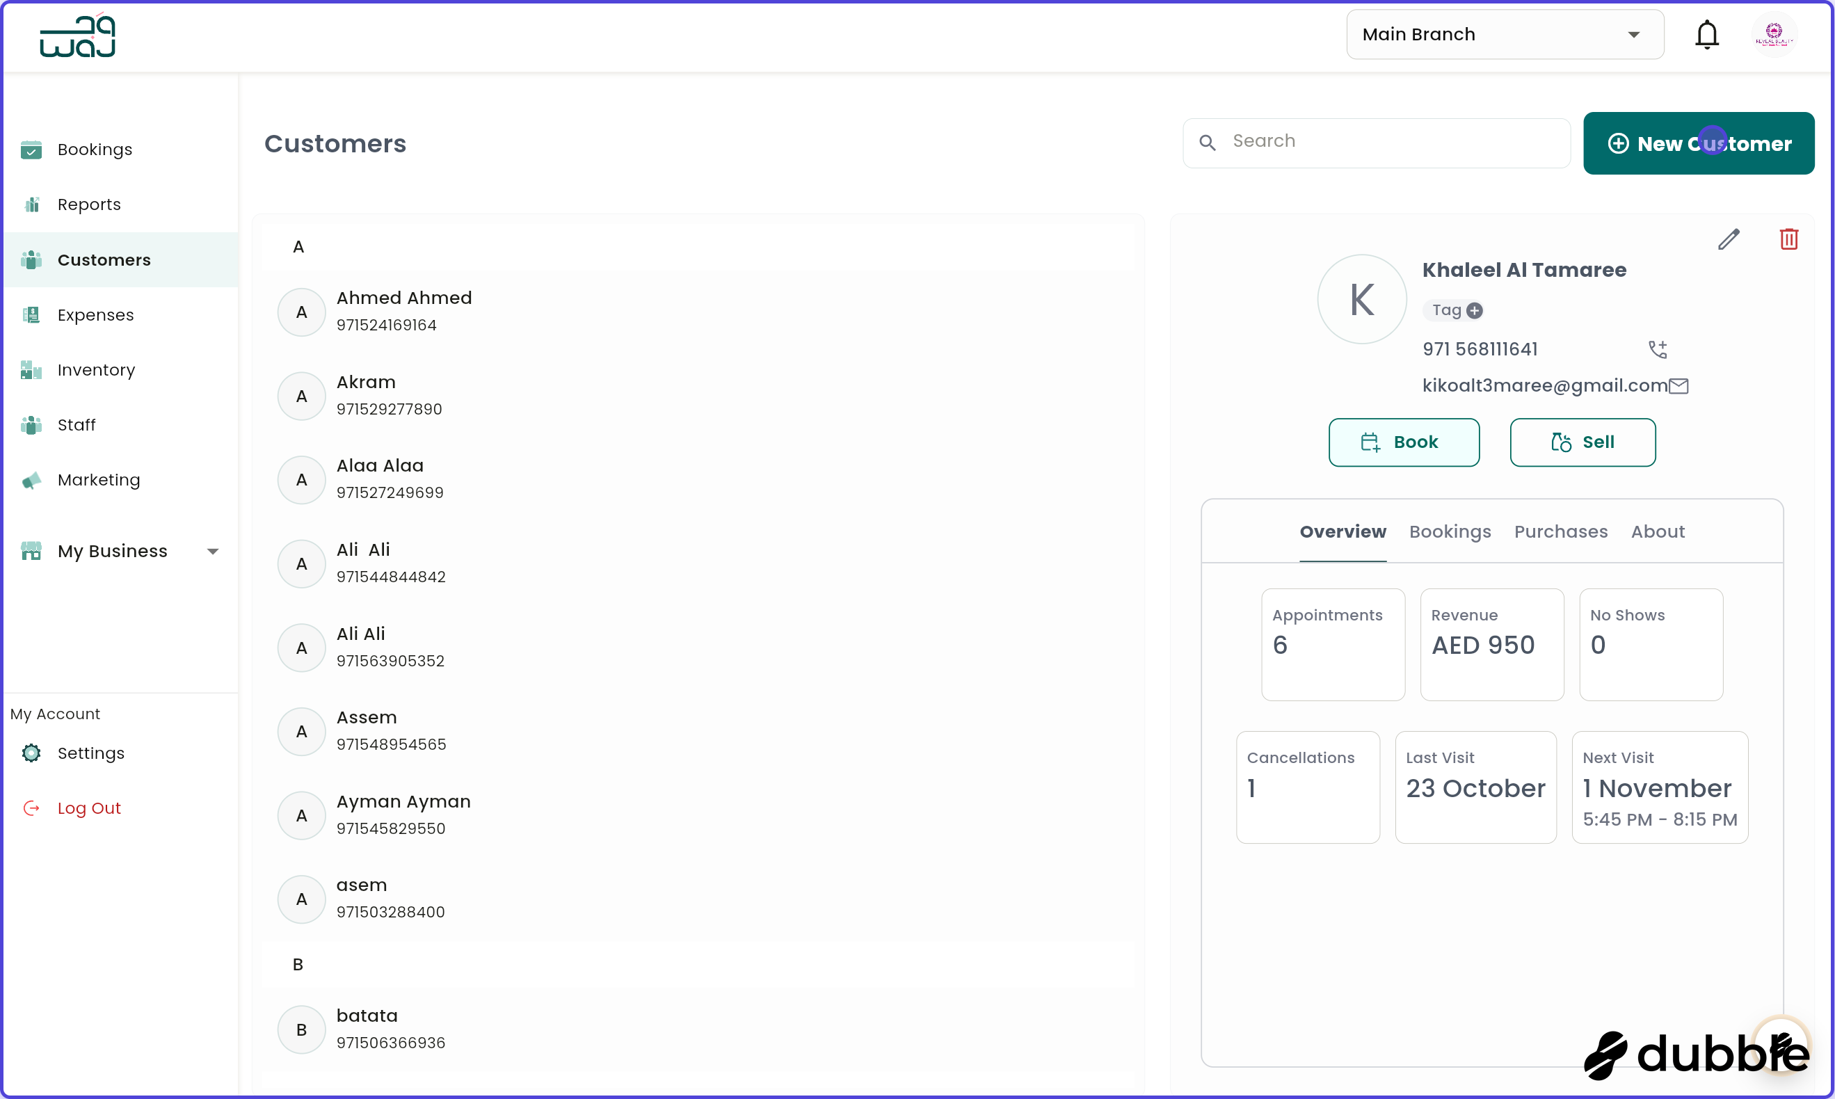
Task: Click the email envelope icon next to kikoalt3maree@gmail.com
Action: [x=1679, y=385]
